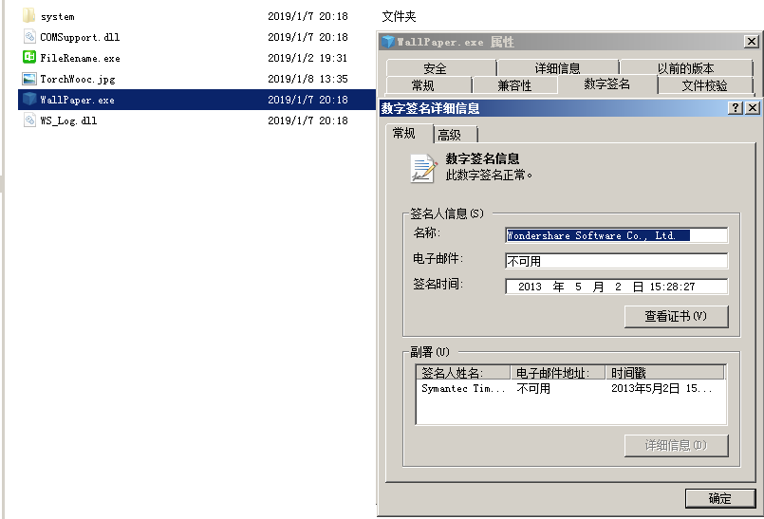Select the COMSupport.dll file name
This screenshot has height=519, width=764.
pyautogui.click(x=80, y=37)
